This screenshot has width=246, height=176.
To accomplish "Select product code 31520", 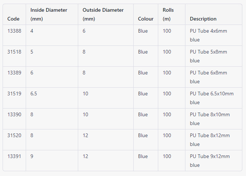I will pyautogui.click(x=14, y=135).
